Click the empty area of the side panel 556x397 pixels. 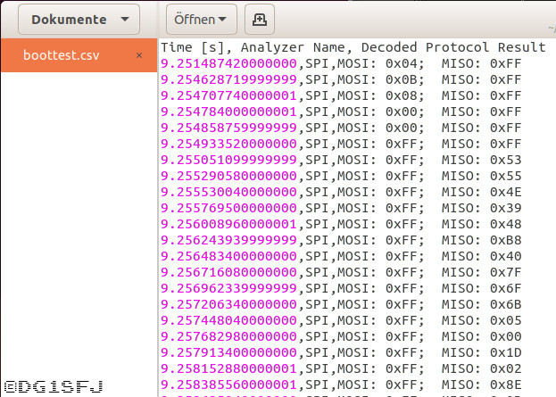tap(79, 223)
